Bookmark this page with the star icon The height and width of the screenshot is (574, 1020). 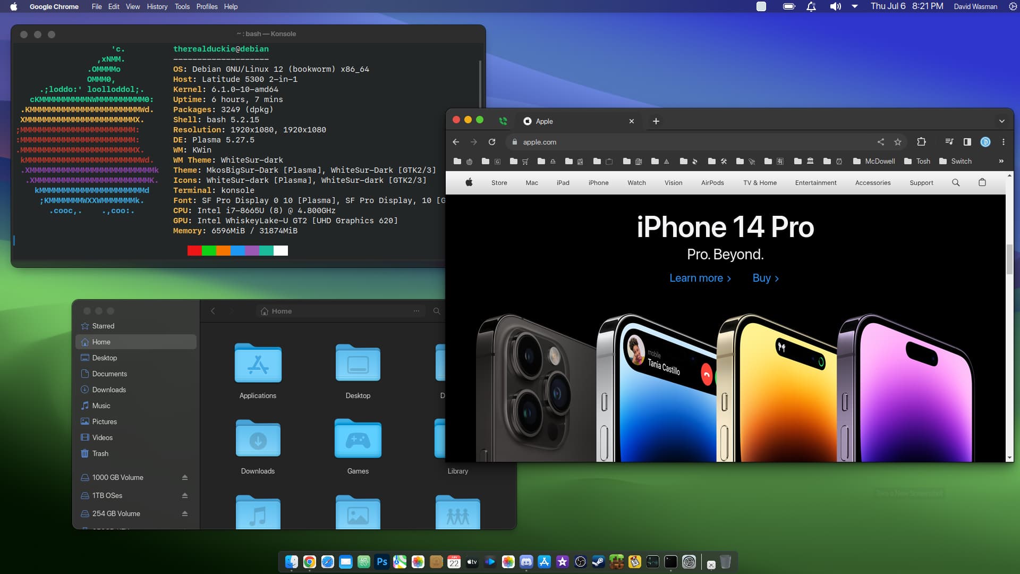pyautogui.click(x=898, y=142)
